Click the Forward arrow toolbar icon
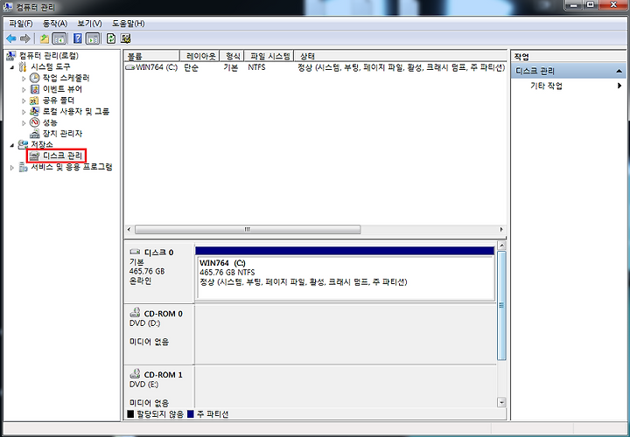The image size is (630, 437). [24, 38]
